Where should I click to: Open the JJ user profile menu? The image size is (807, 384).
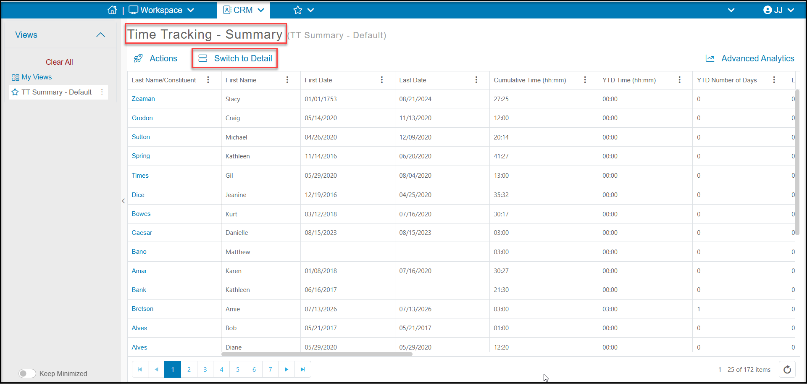coord(778,10)
